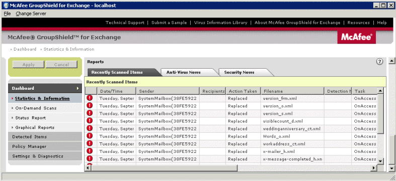
Task: Select On-Demand Scans in sidebar
Action: tap(36, 108)
